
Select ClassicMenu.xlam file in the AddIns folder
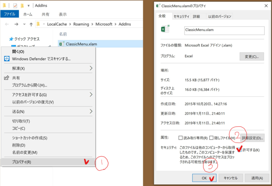[100, 44]
